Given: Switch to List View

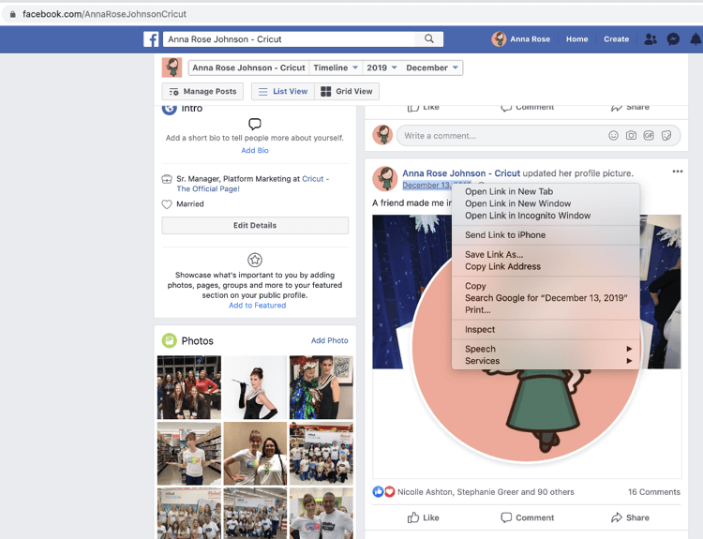Looking at the screenshot, I should [x=283, y=92].
